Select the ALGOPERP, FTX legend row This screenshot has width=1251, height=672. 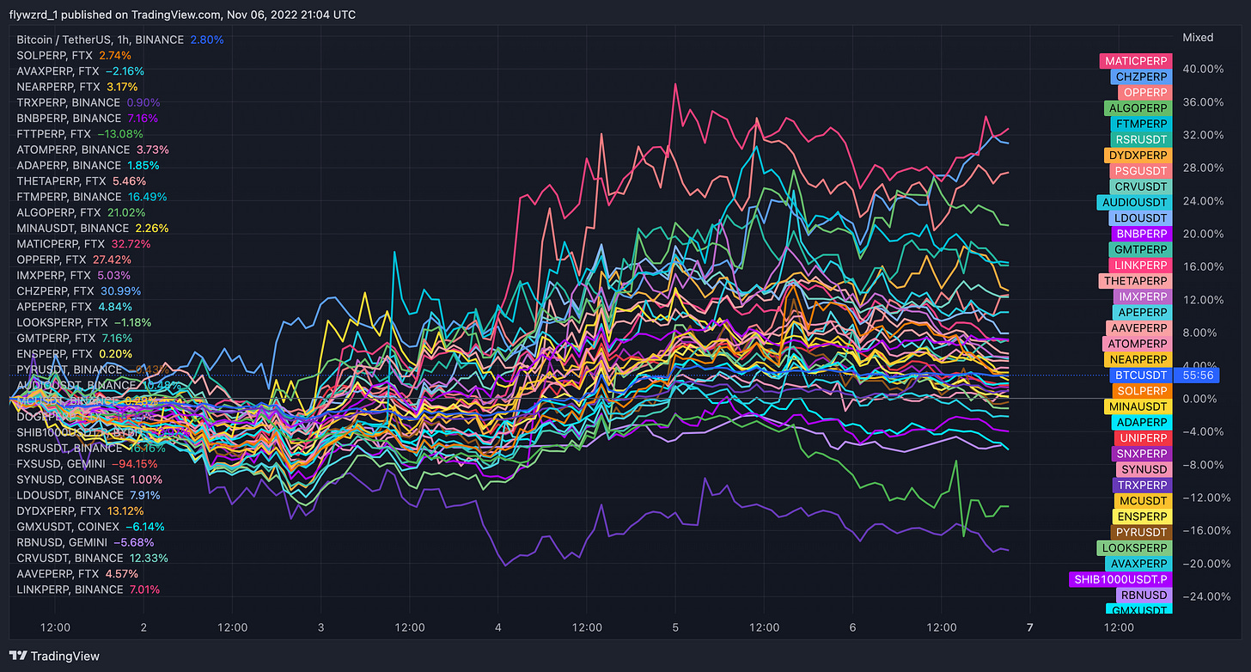[x=81, y=212]
